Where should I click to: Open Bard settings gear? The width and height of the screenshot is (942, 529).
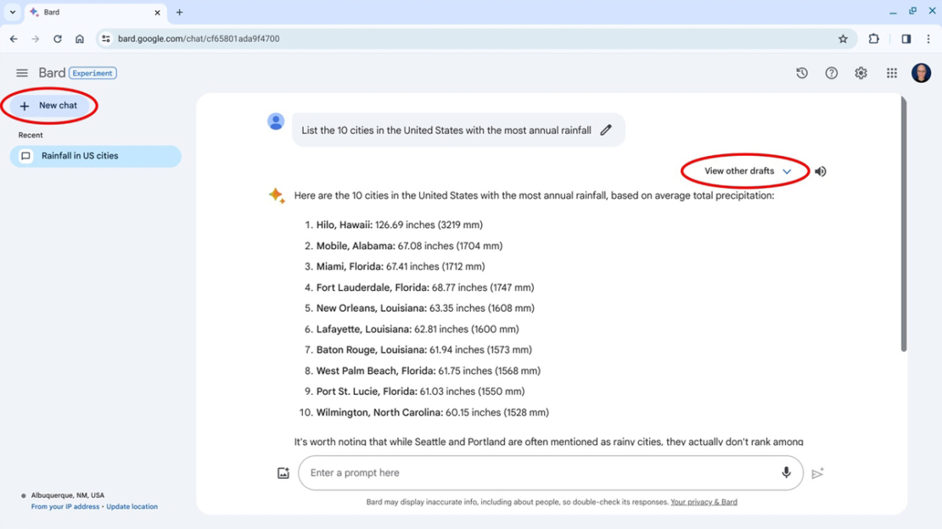861,73
